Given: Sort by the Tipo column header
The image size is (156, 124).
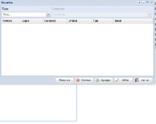Looking at the screenshot, I should click(x=103, y=21).
